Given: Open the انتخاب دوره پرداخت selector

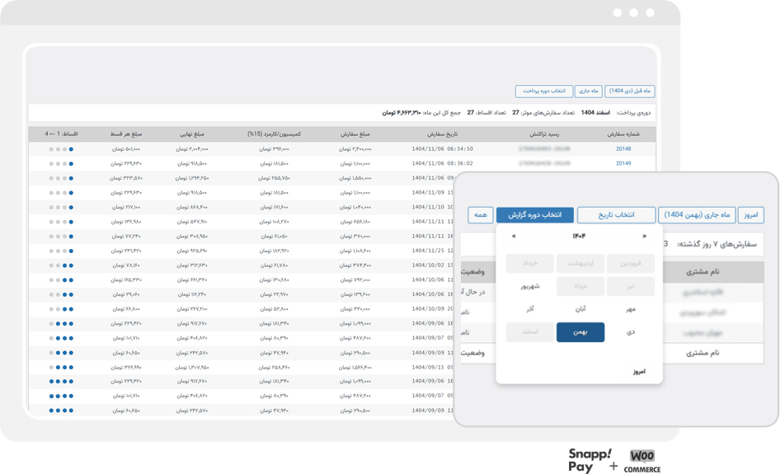Looking at the screenshot, I should coord(543,91).
